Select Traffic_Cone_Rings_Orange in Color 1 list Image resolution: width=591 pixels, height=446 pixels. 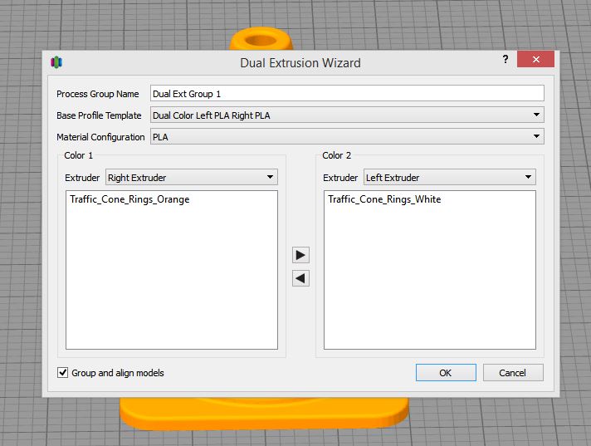tap(129, 199)
